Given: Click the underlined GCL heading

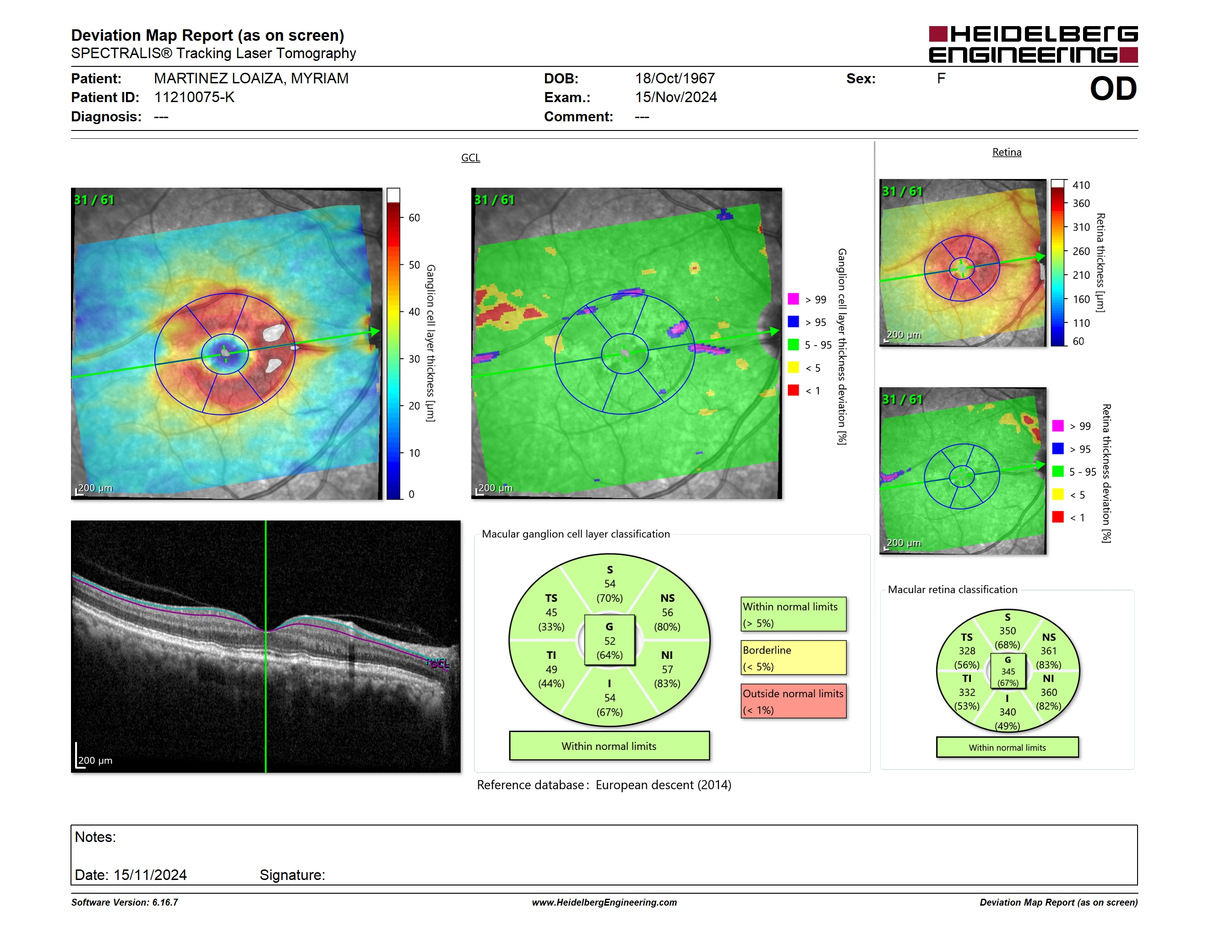Looking at the screenshot, I should tap(470, 157).
